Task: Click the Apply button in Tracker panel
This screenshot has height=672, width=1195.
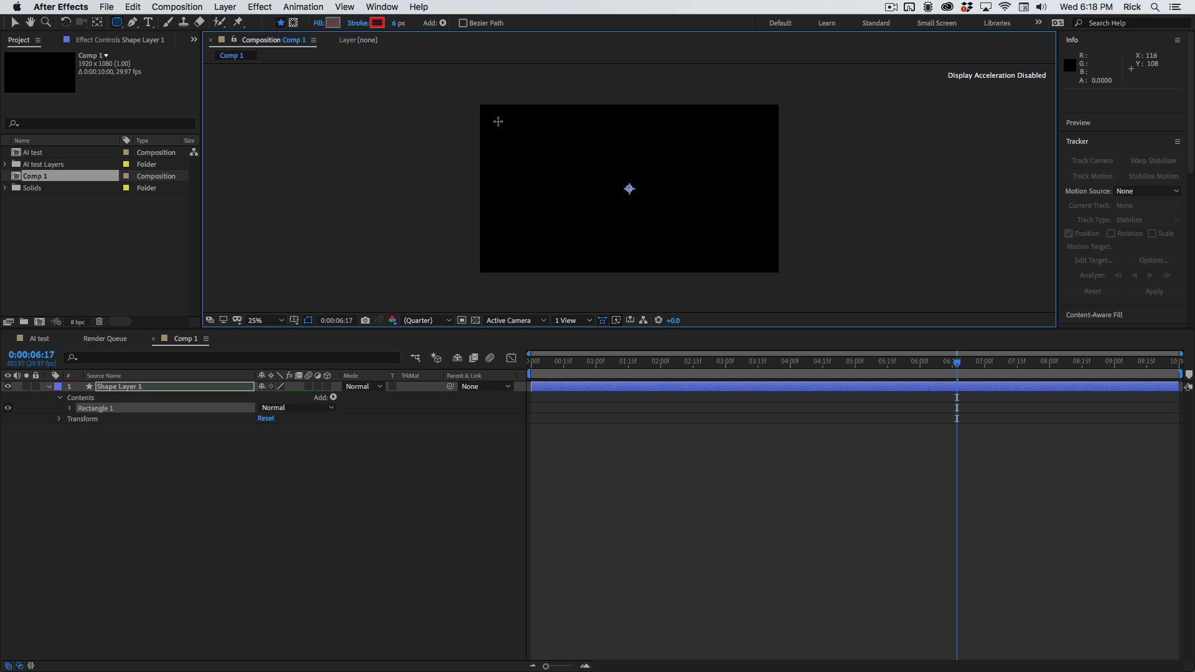Action: point(1155,291)
